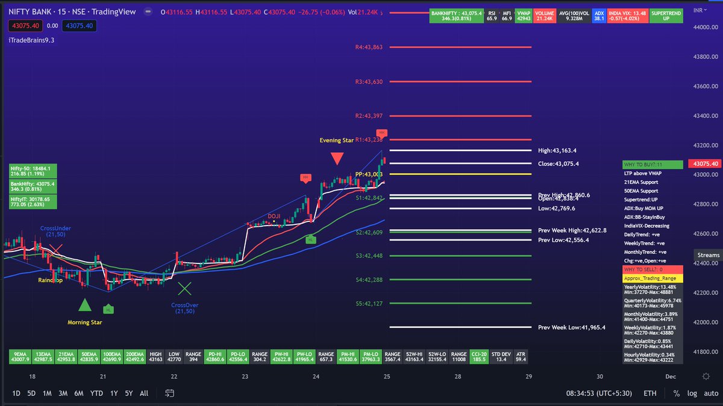Select the 5D time range

[x=31, y=393]
